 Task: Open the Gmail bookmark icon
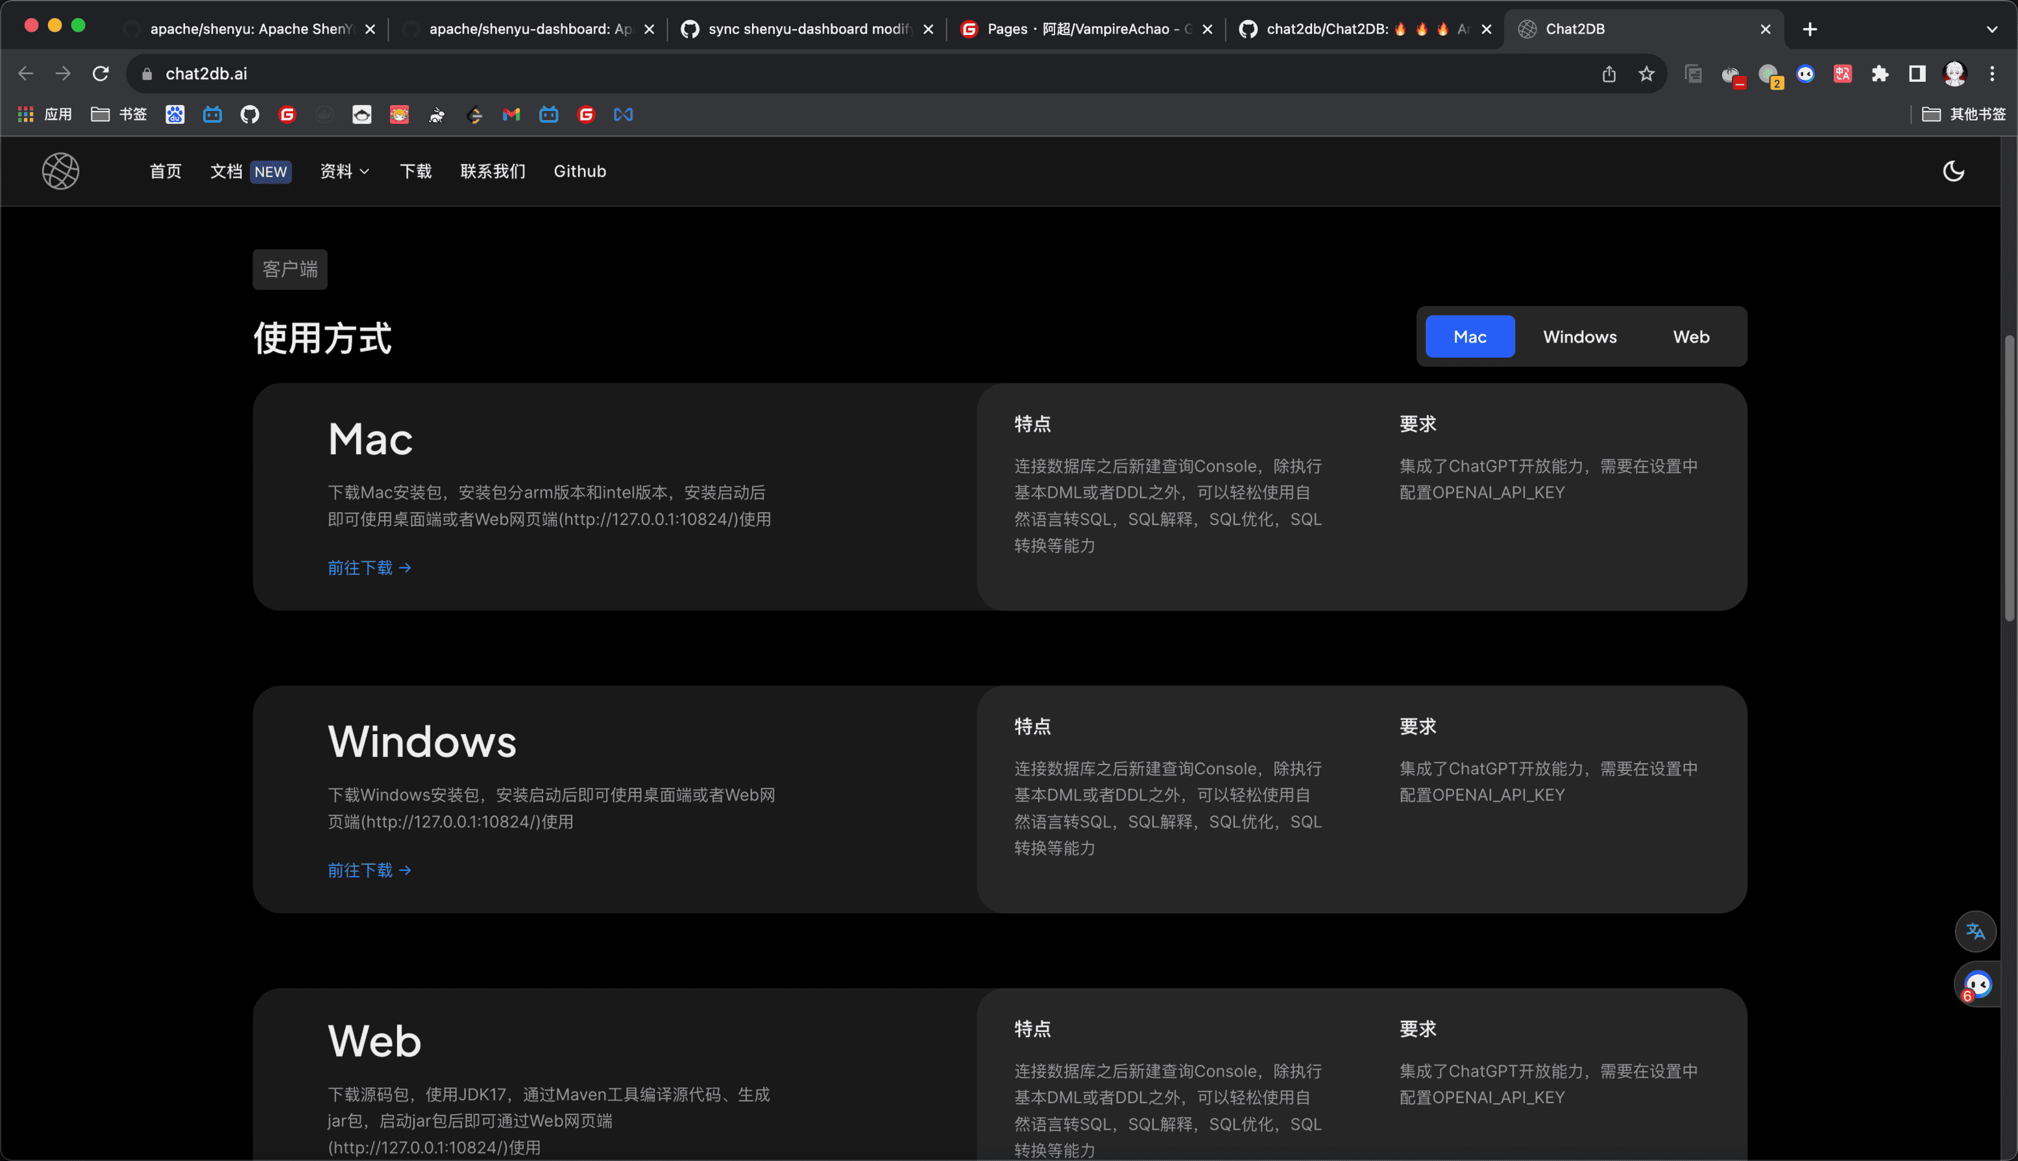pyautogui.click(x=511, y=114)
